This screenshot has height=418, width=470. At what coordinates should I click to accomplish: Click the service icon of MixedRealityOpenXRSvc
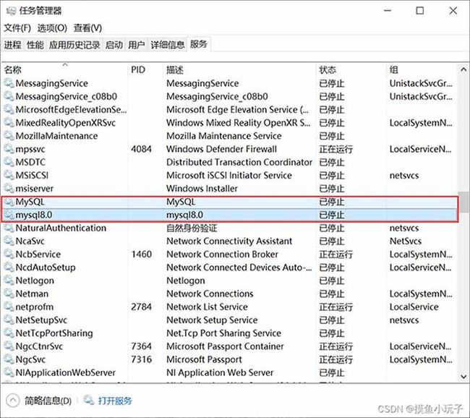pos(9,123)
